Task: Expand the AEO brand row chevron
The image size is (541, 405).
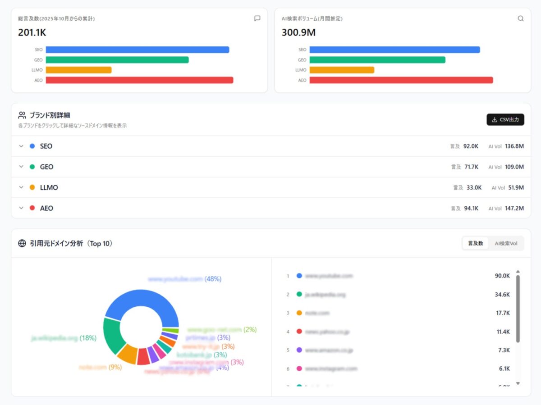Action: tap(21, 208)
